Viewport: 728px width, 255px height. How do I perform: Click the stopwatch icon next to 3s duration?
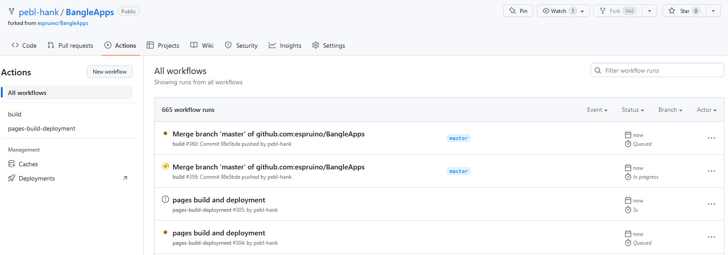(x=628, y=210)
